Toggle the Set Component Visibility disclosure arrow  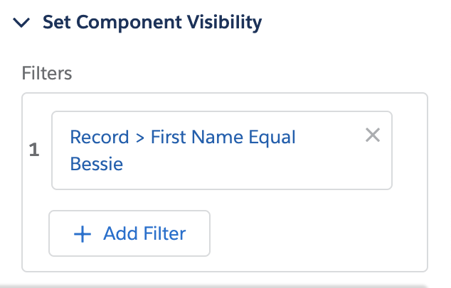click(22, 23)
